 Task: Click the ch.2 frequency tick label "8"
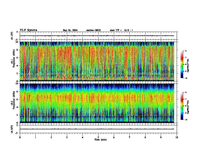18,92
